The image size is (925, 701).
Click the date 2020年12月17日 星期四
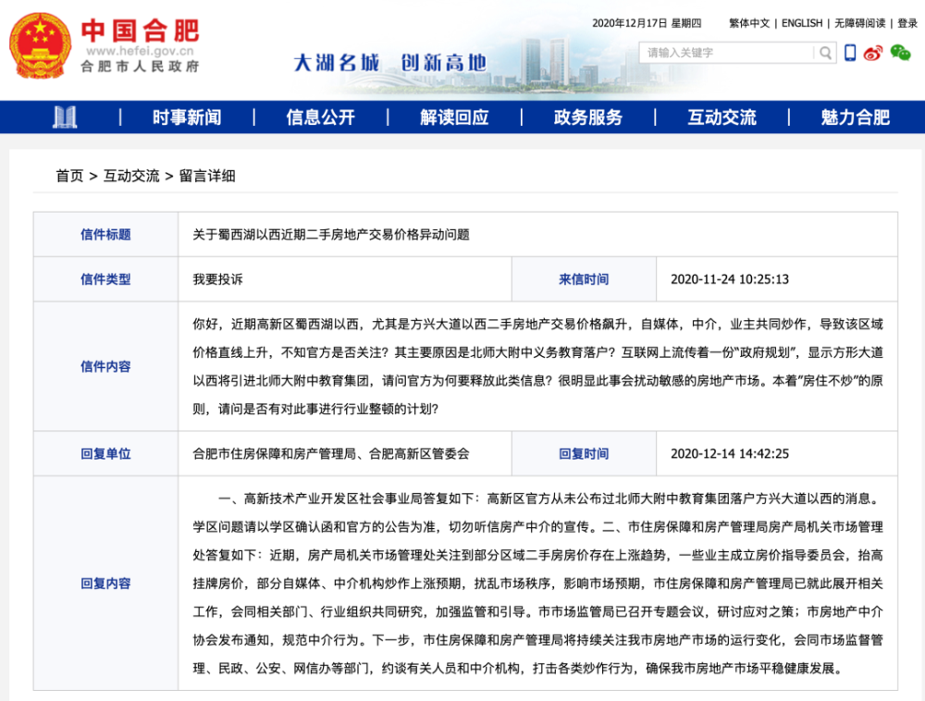(647, 23)
